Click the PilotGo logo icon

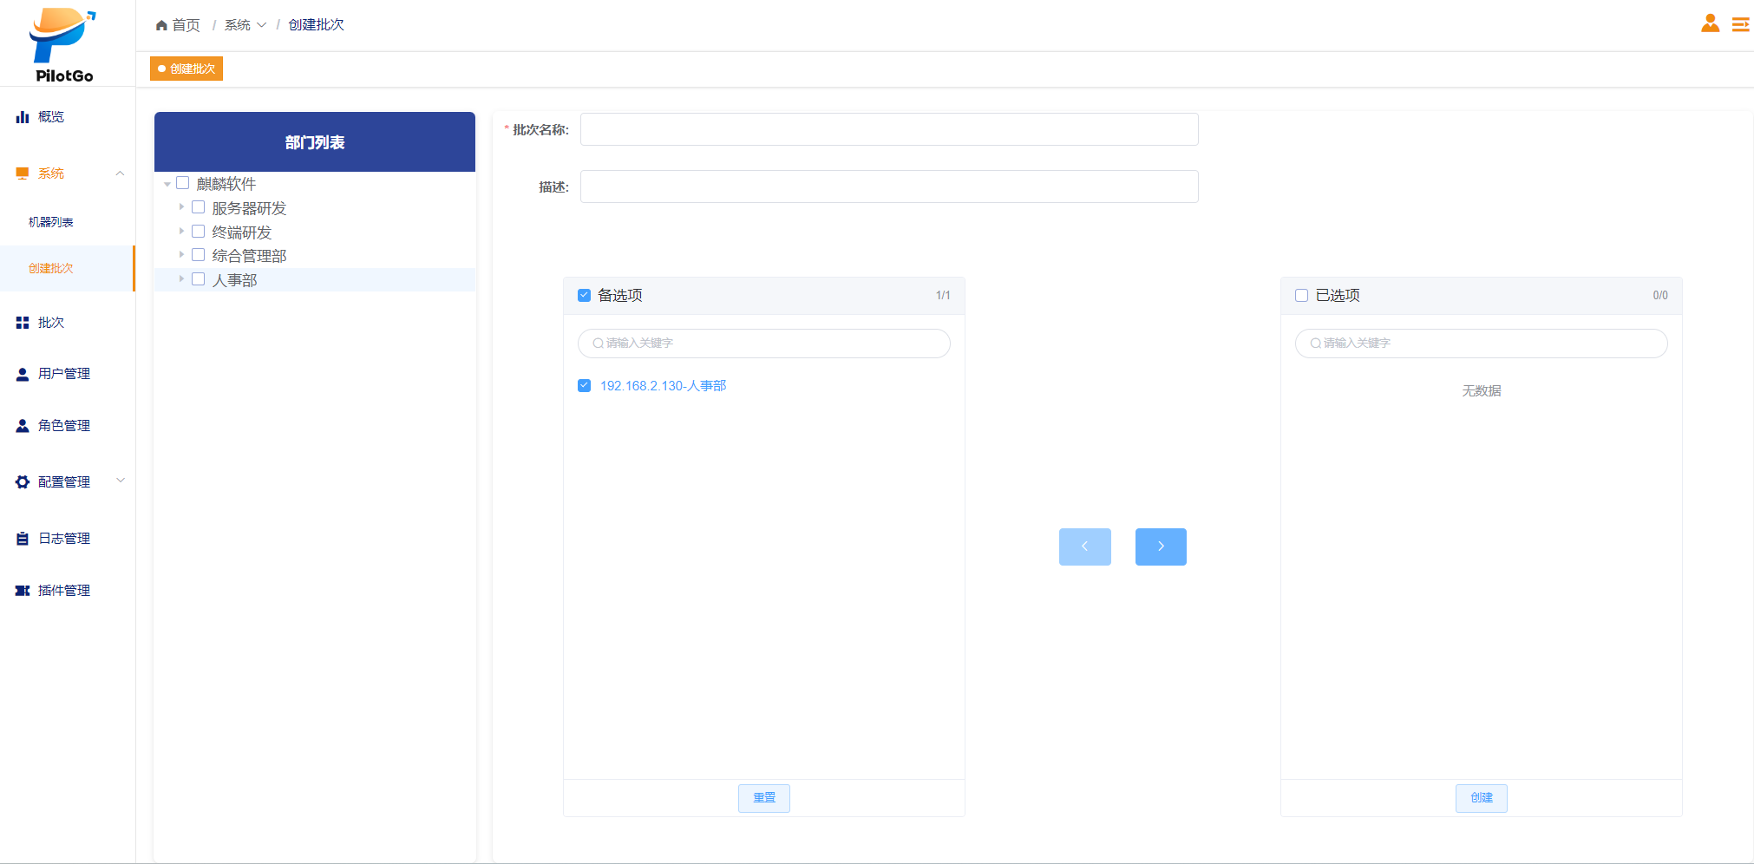[62, 36]
